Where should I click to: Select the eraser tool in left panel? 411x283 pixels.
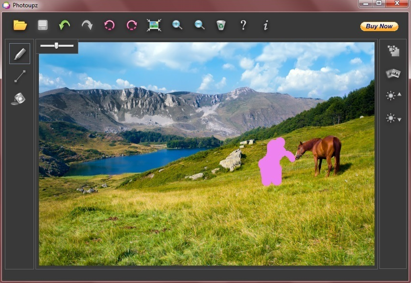point(19,99)
